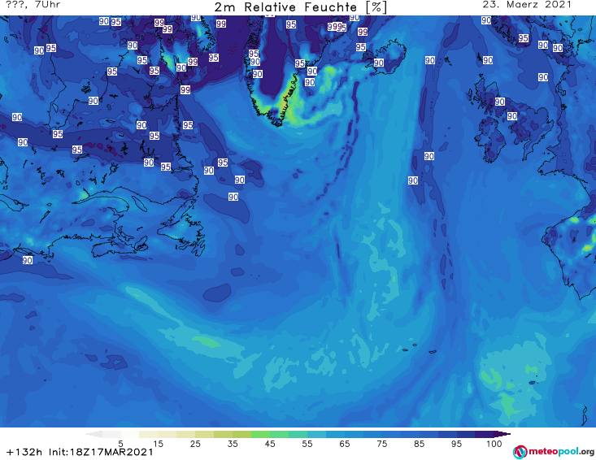Click the bright green swatch at 45 on the color scale
Viewport: 596px width, 460px height.
coord(260,434)
